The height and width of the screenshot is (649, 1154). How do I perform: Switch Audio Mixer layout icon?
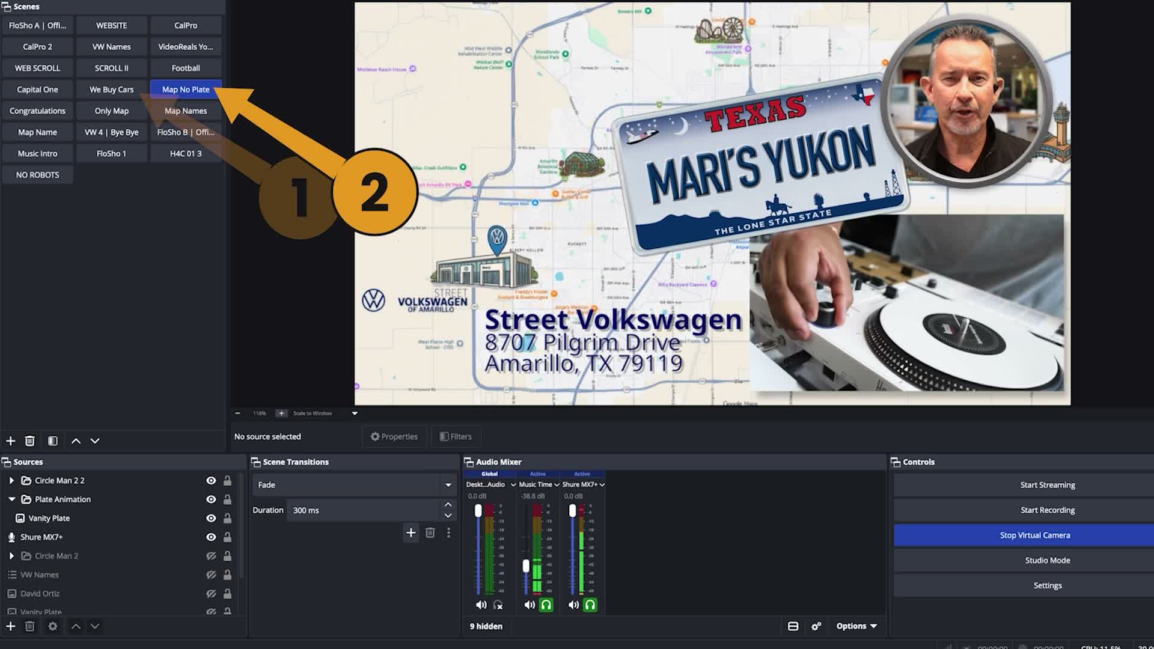(793, 626)
